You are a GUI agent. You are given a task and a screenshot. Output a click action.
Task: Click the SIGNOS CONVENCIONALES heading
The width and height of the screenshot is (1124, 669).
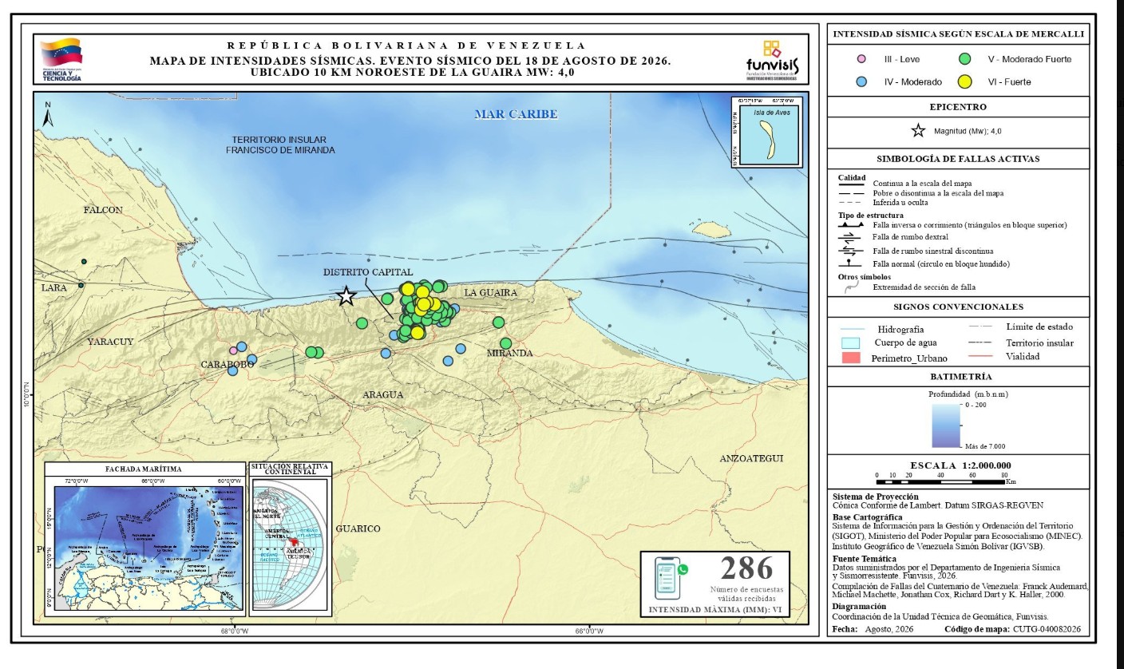pyautogui.click(x=958, y=307)
